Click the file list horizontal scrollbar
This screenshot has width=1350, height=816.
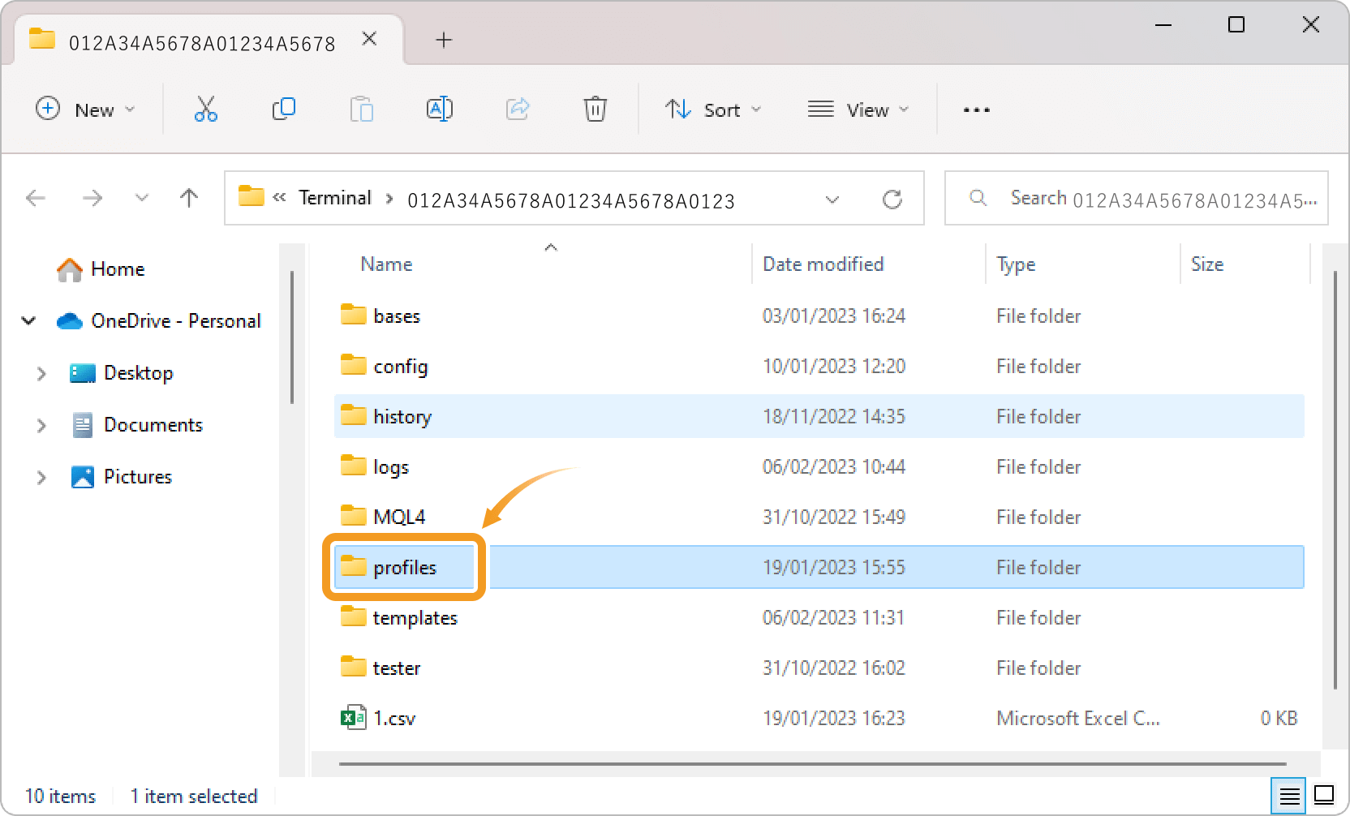pos(813,763)
